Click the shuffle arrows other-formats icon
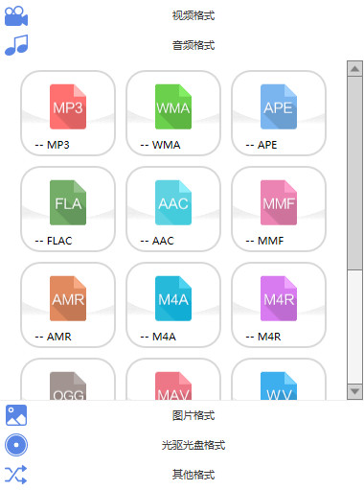The height and width of the screenshot is (490, 364). 16,475
